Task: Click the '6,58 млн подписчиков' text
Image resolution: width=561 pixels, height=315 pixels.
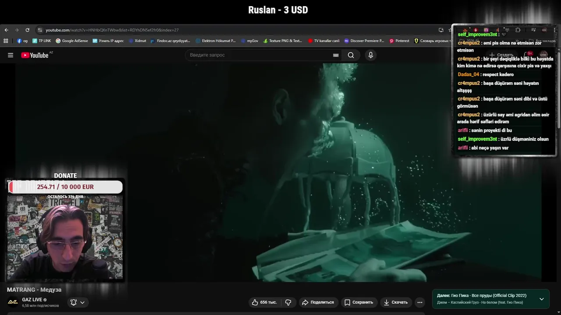Action: [x=40, y=306]
